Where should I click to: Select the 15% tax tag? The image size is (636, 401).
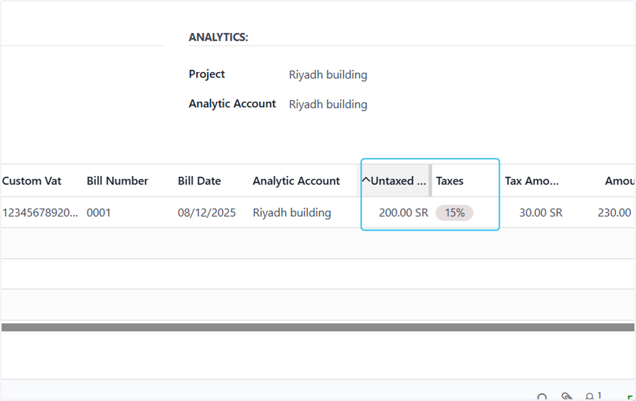pyautogui.click(x=454, y=213)
